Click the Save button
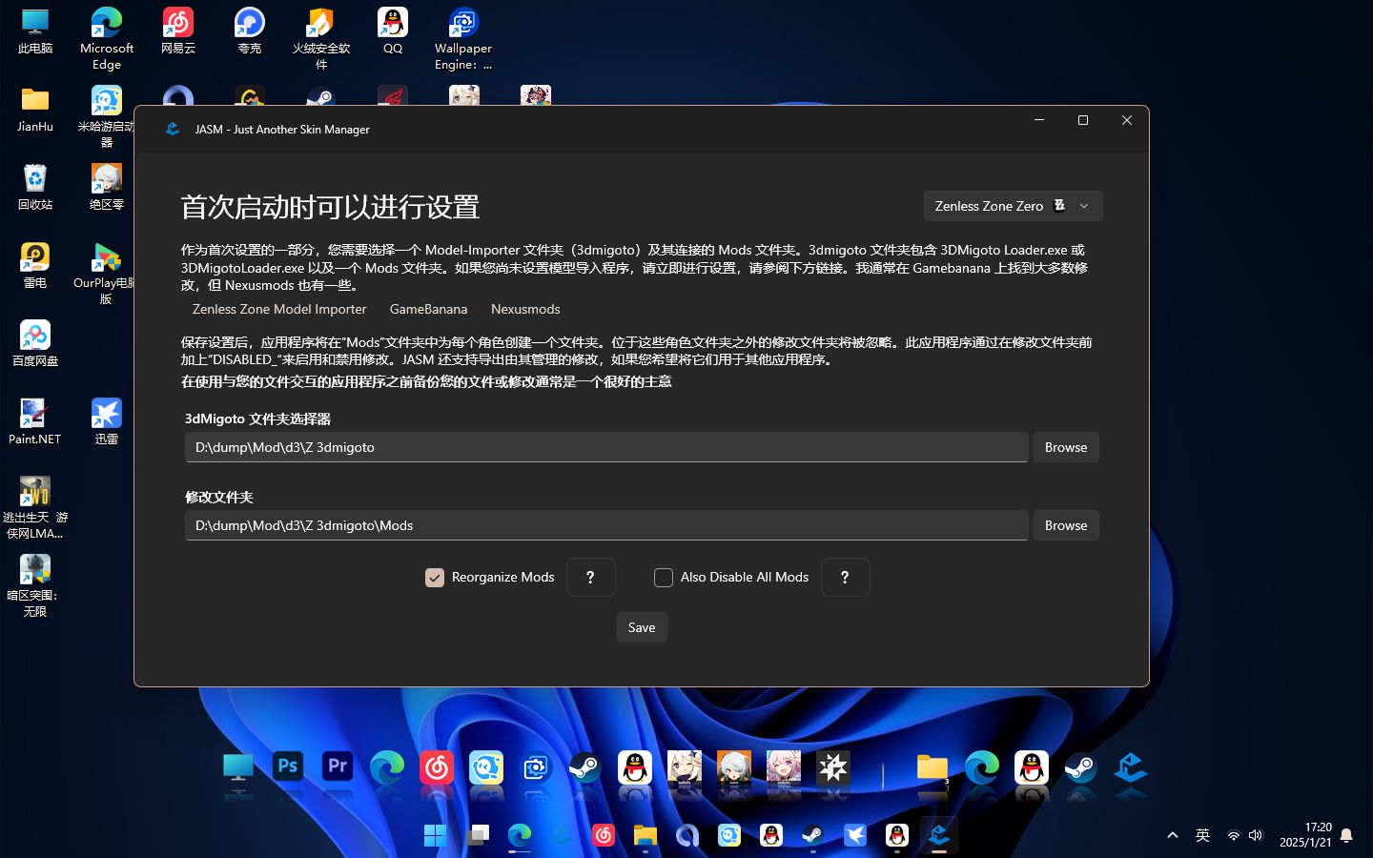The image size is (1373, 858). point(641,626)
